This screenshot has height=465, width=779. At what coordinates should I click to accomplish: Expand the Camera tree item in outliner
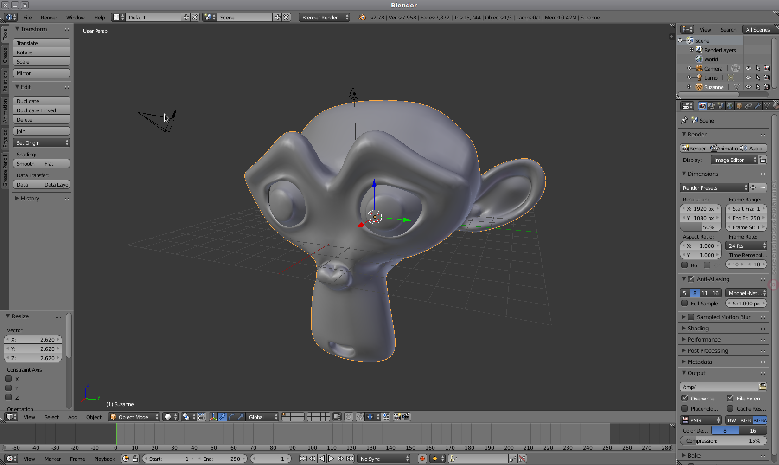(x=689, y=68)
